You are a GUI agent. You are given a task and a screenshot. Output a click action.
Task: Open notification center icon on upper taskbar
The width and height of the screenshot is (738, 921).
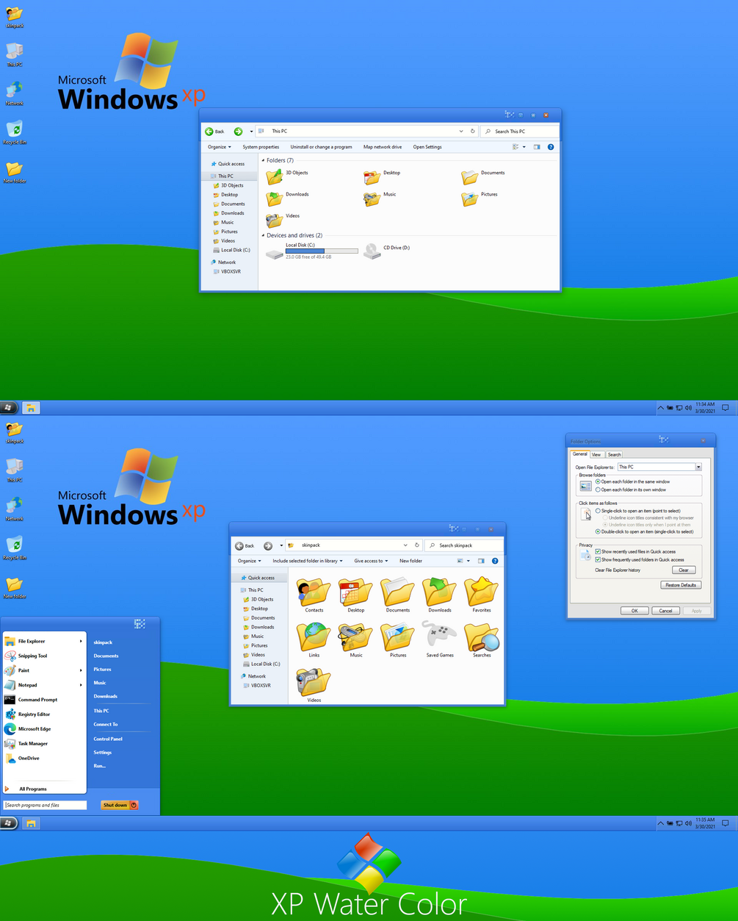pyautogui.click(x=726, y=408)
